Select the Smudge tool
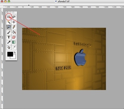Image resolution: width=124 pixels, height=109 pixels. [14, 47]
